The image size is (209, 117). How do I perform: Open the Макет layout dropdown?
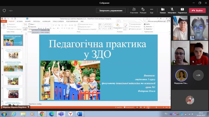(x=32, y=24)
